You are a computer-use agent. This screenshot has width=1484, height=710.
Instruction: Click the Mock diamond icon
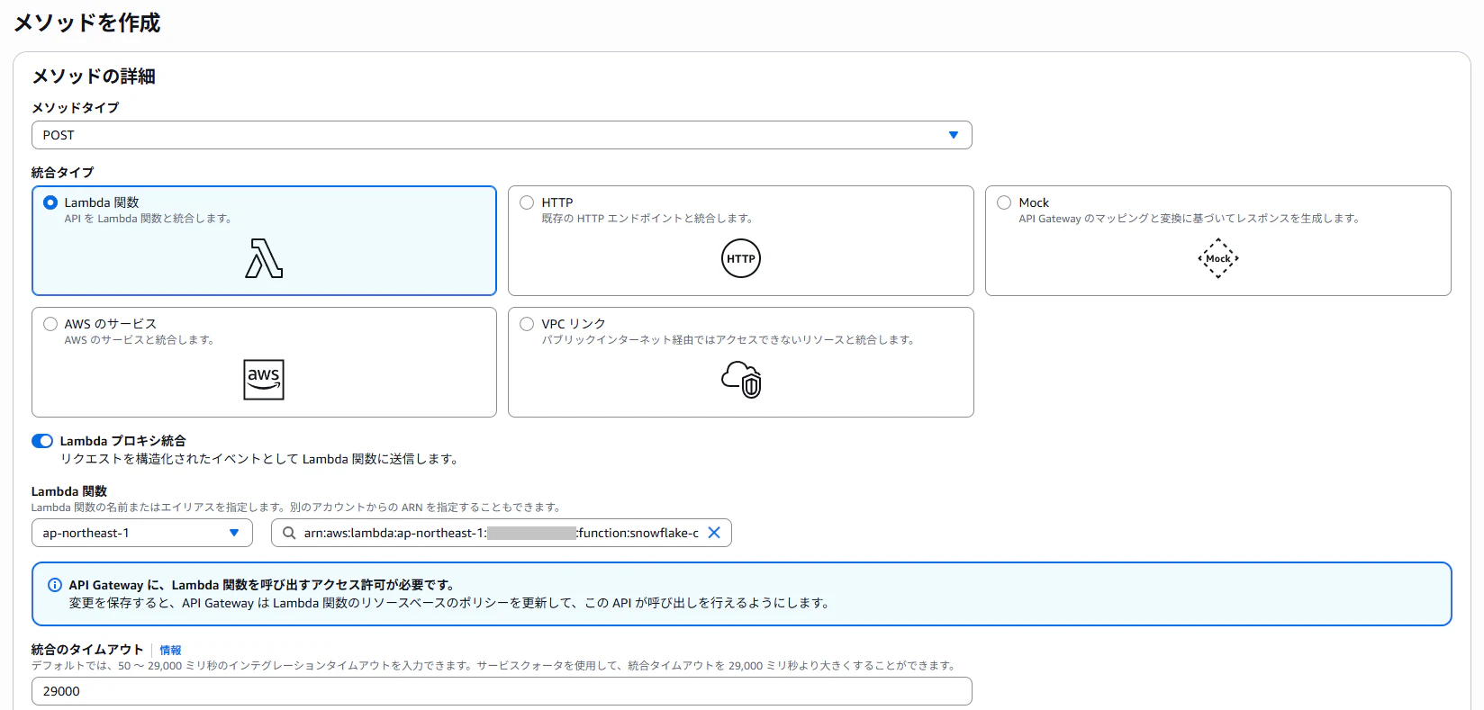pos(1218,258)
